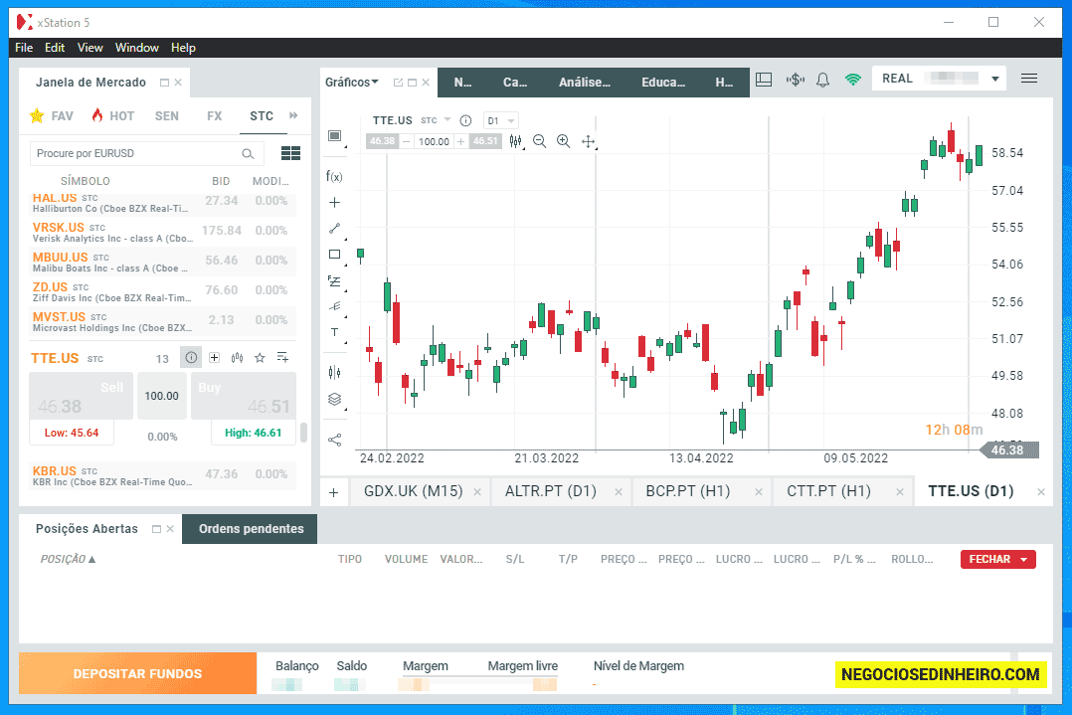Screen dimensions: 1072x715
Task: Decrease chart volume with minus button
Action: coord(406,141)
